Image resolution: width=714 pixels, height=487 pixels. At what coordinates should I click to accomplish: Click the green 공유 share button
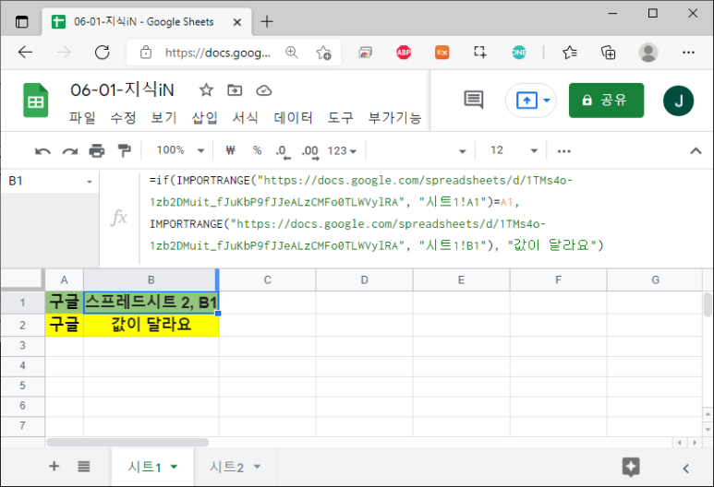606,101
